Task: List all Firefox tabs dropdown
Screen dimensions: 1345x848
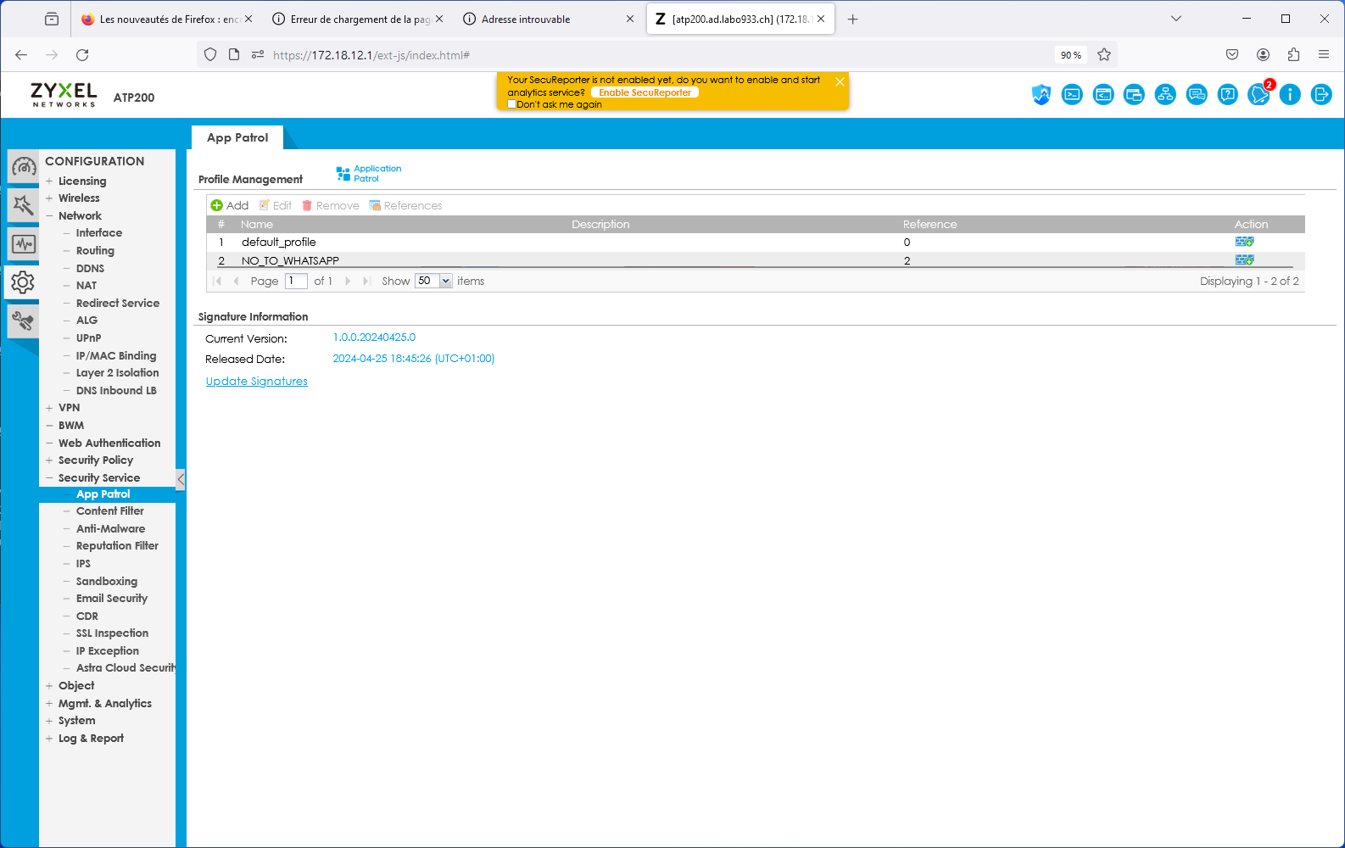Action: pos(1176,19)
